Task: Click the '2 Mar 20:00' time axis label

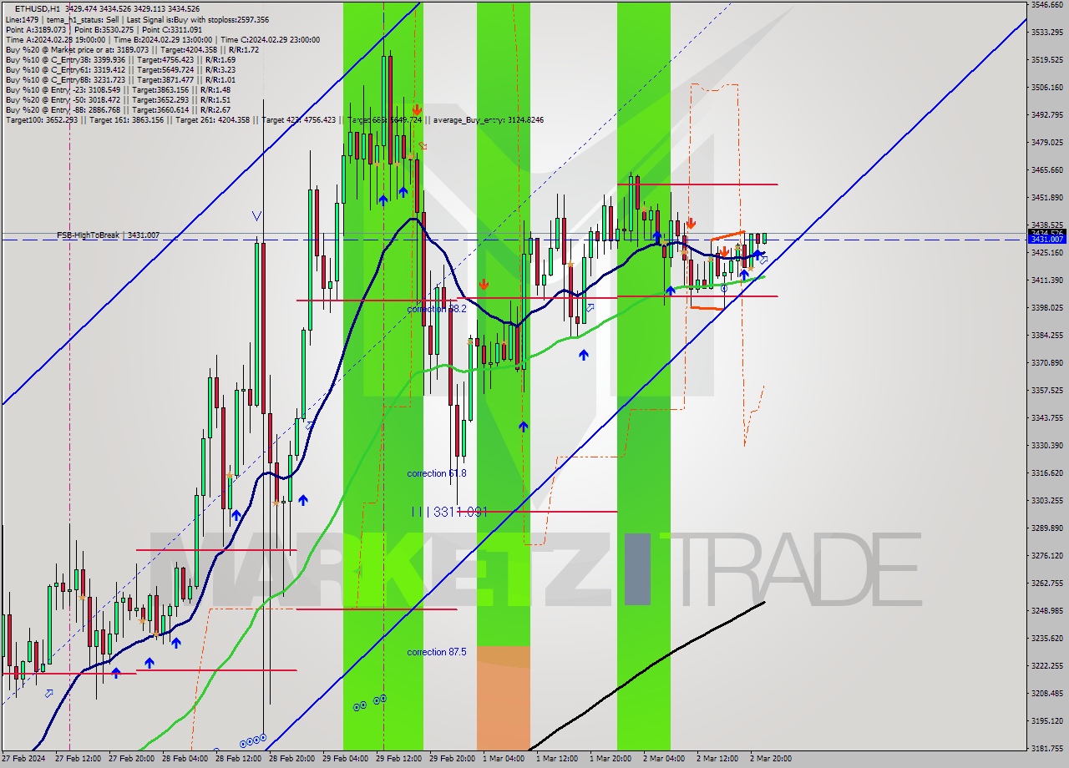Action: coord(771,759)
